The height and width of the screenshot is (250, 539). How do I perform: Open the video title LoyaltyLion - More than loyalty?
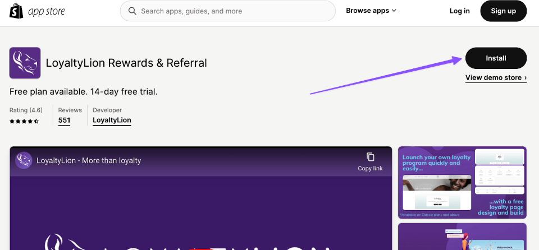coord(89,160)
